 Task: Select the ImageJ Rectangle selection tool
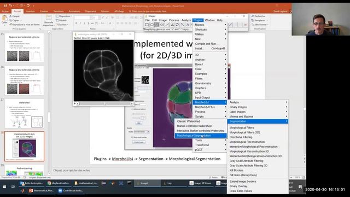(x=147, y=25)
